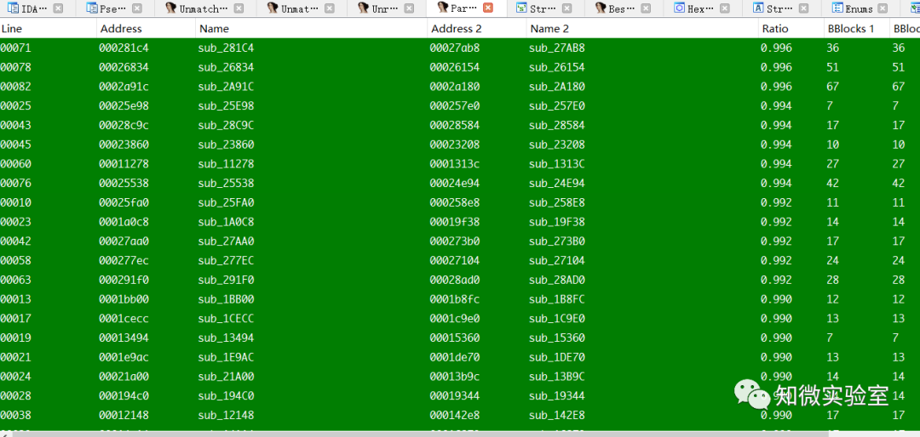Sort by the Name column header
This screenshot has height=437, width=920.
[x=312, y=28]
